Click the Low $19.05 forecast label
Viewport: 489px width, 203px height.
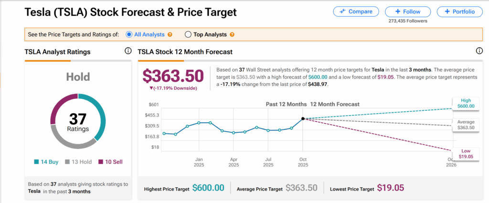[465, 153]
